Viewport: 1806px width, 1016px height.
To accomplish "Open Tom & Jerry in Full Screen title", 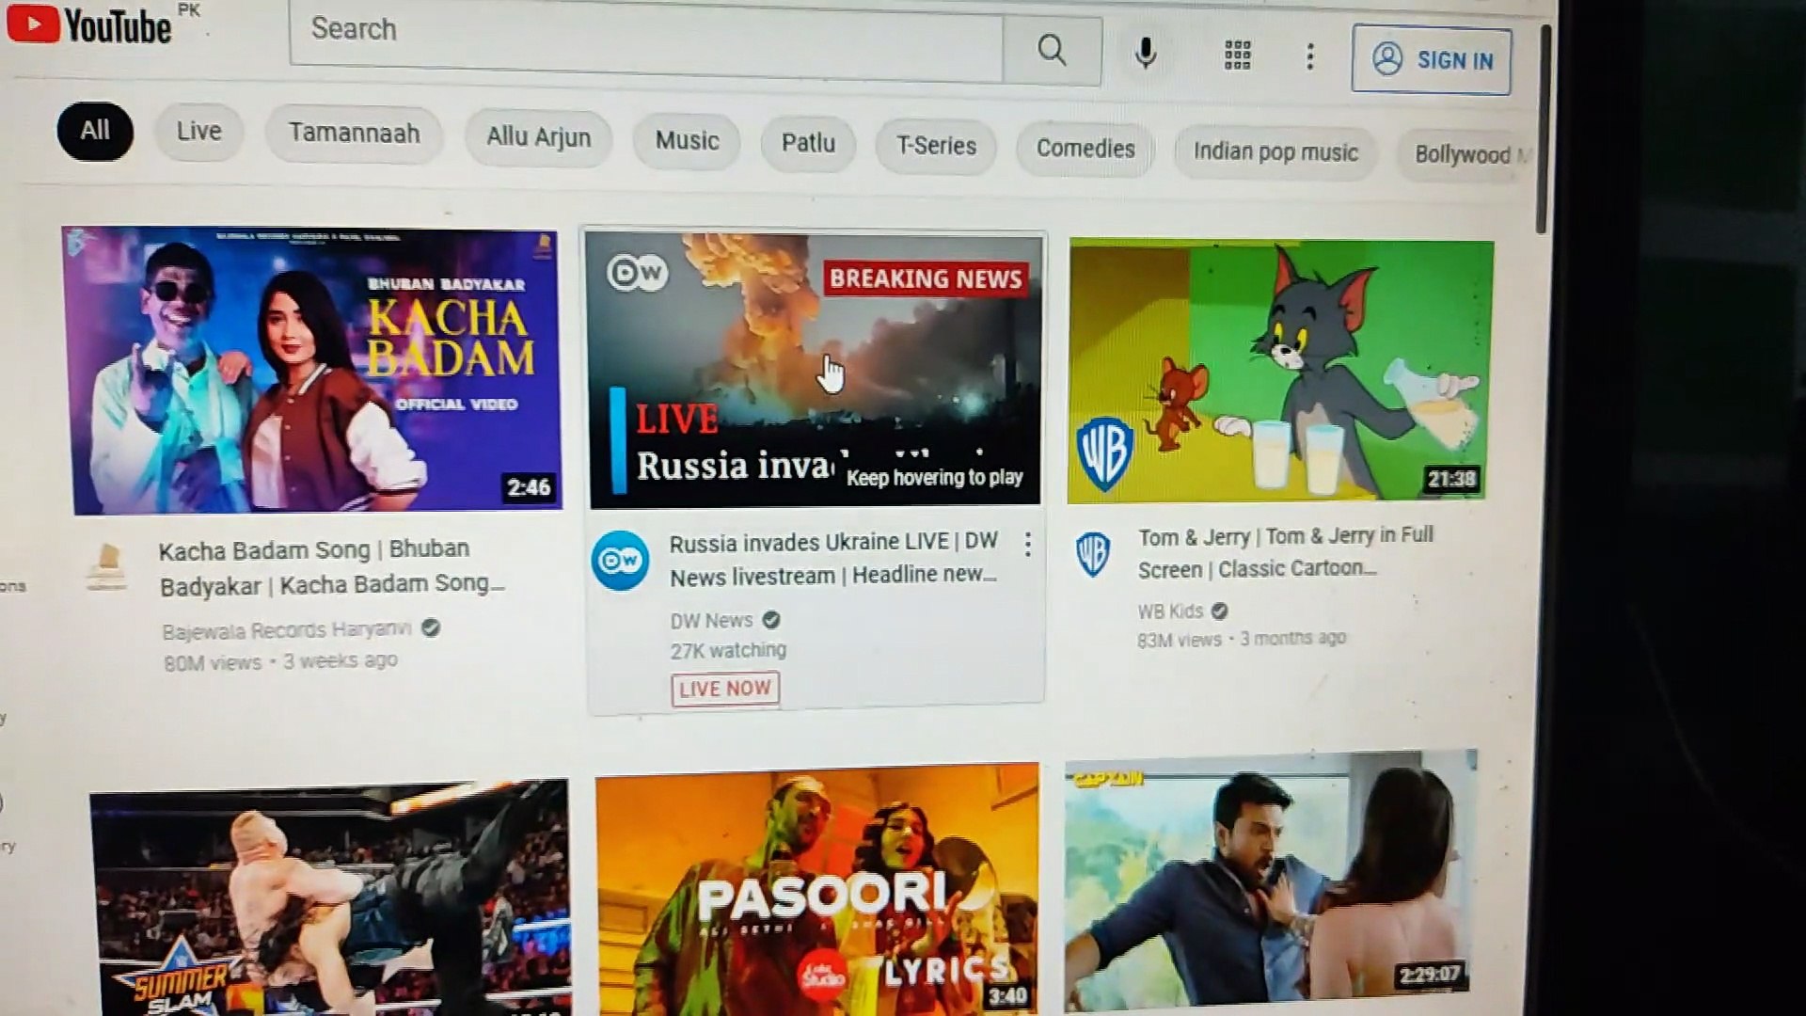I will click(x=1285, y=552).
